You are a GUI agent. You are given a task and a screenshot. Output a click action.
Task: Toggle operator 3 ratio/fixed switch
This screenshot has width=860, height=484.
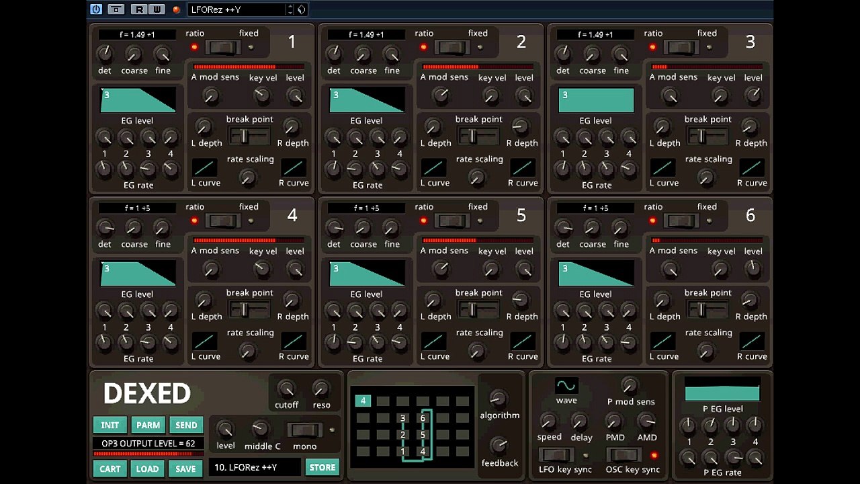coord(681,47)
